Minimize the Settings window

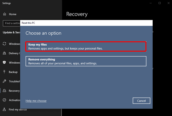151,3
